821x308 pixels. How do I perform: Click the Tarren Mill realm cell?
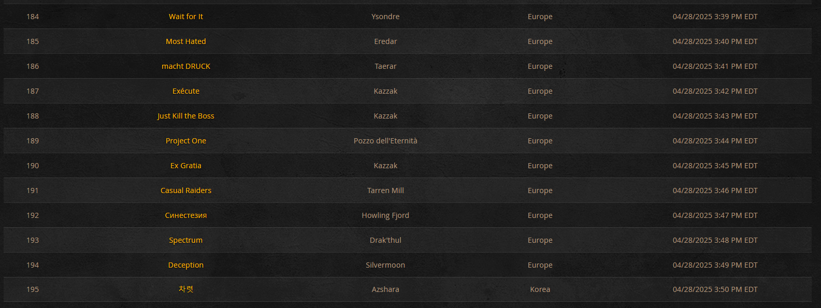(x=385, y=190)
